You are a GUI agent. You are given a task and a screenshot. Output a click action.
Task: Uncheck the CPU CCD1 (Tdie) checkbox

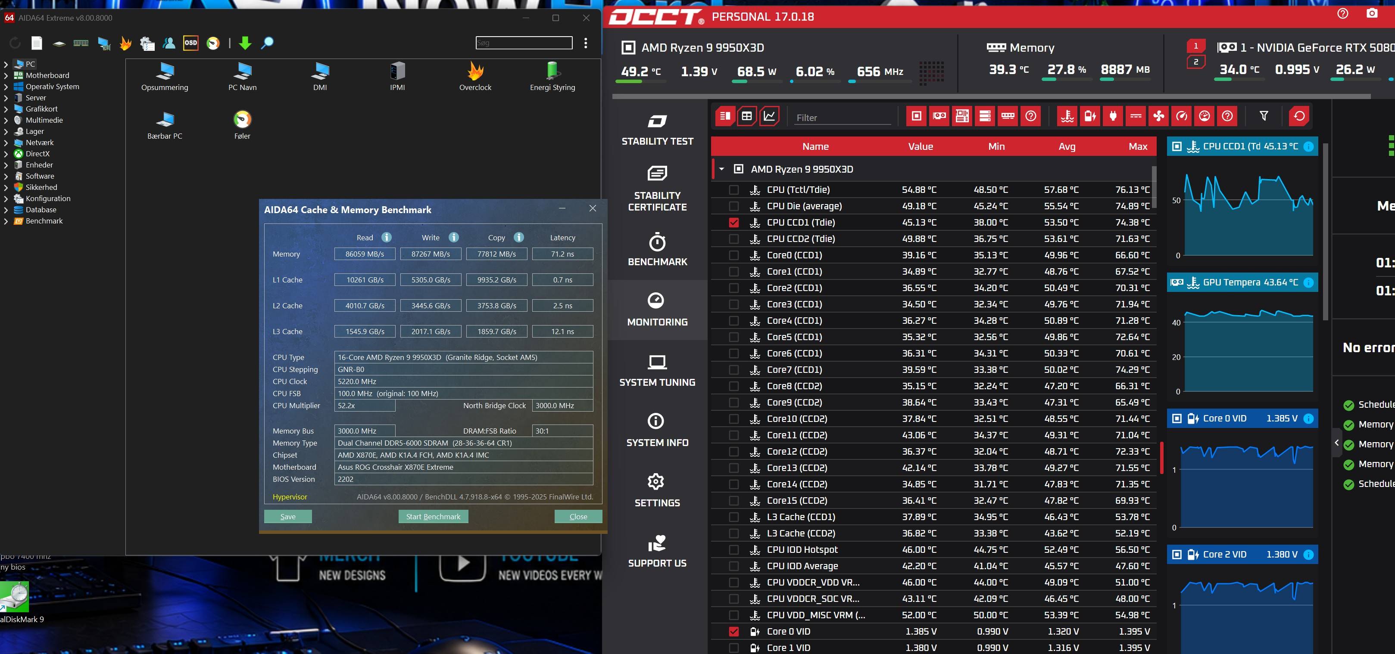pyautogui.click(x=734, y=222)
